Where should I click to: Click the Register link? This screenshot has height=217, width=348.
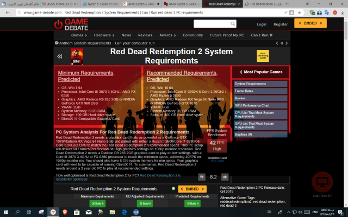point(281,24)
